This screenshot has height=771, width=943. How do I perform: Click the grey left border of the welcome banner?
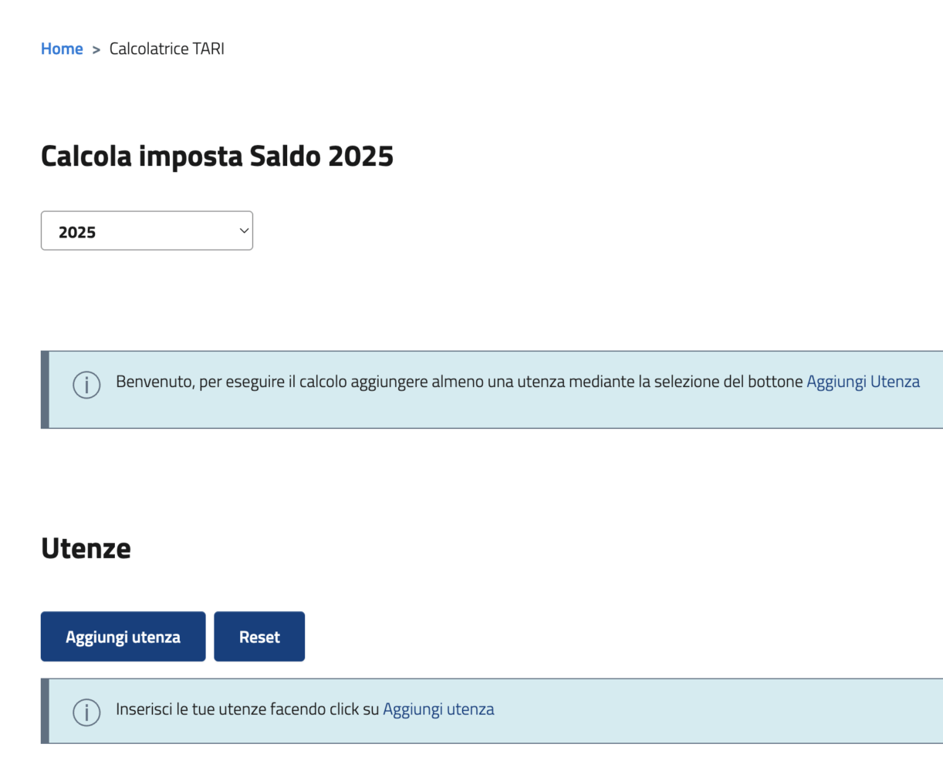45,389
